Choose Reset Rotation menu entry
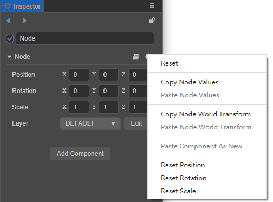This screenshot has width=273, height=202. (207, 178)
